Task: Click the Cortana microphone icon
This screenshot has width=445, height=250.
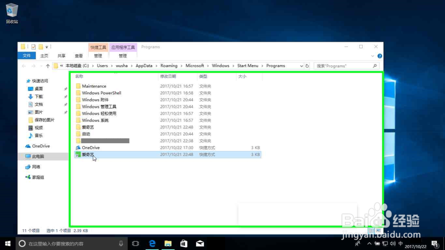Action: click(x=121, y=243)
